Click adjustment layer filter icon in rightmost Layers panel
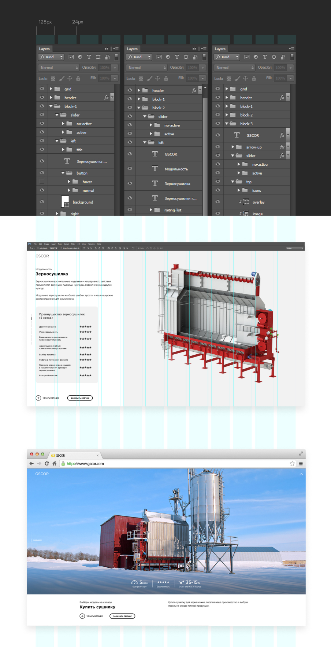Screen dimensions: 331x647 [x=256, y=57]
